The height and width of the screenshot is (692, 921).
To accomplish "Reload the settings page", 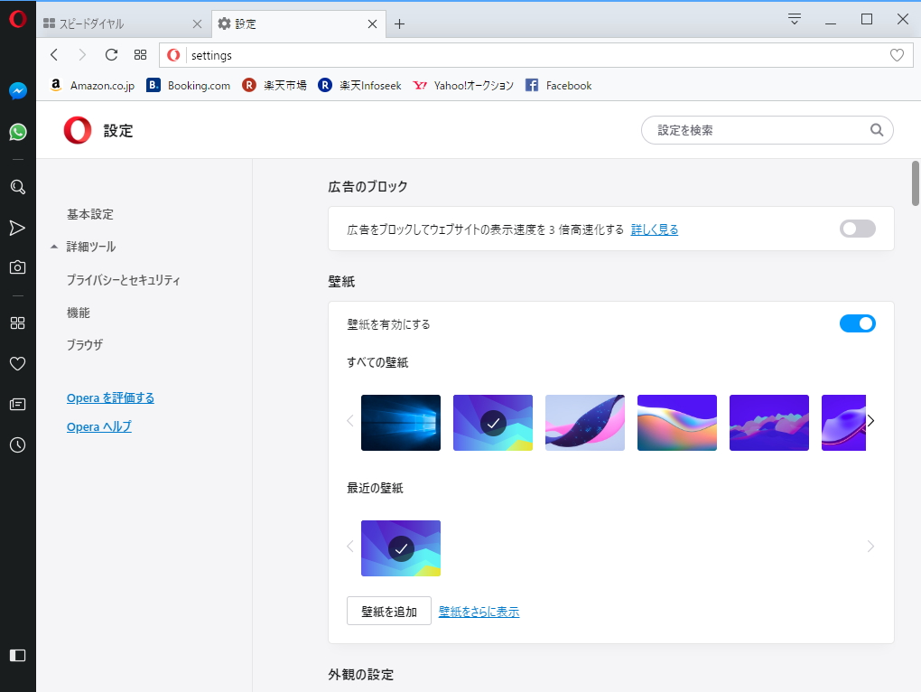I will (x=111, y=54).
